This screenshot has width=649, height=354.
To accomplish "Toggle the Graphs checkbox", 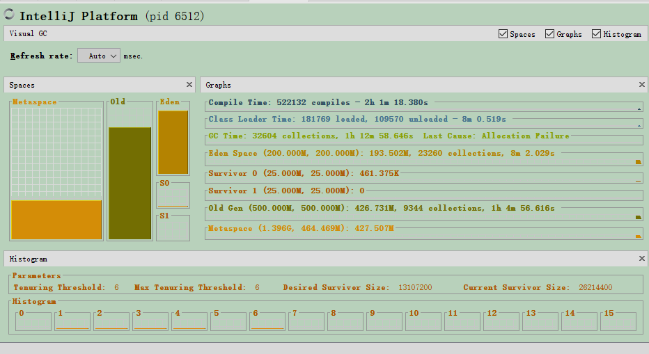I will [549, 34].
